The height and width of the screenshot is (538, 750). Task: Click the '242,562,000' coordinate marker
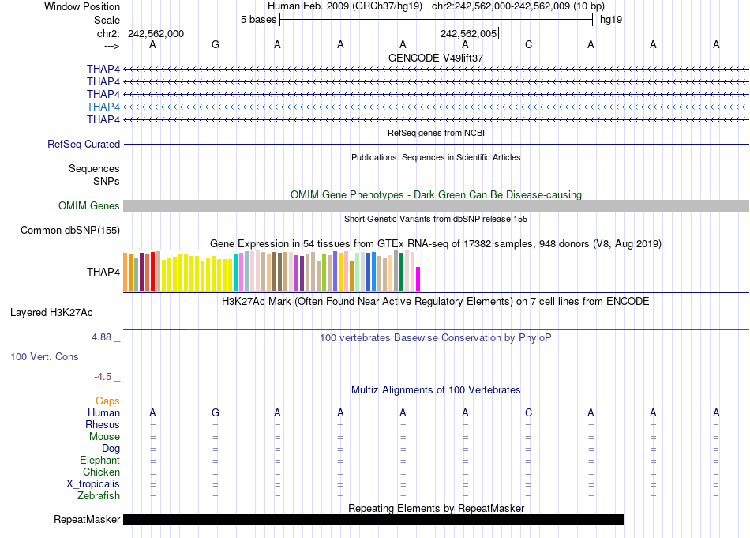click(x=156, y=33)
